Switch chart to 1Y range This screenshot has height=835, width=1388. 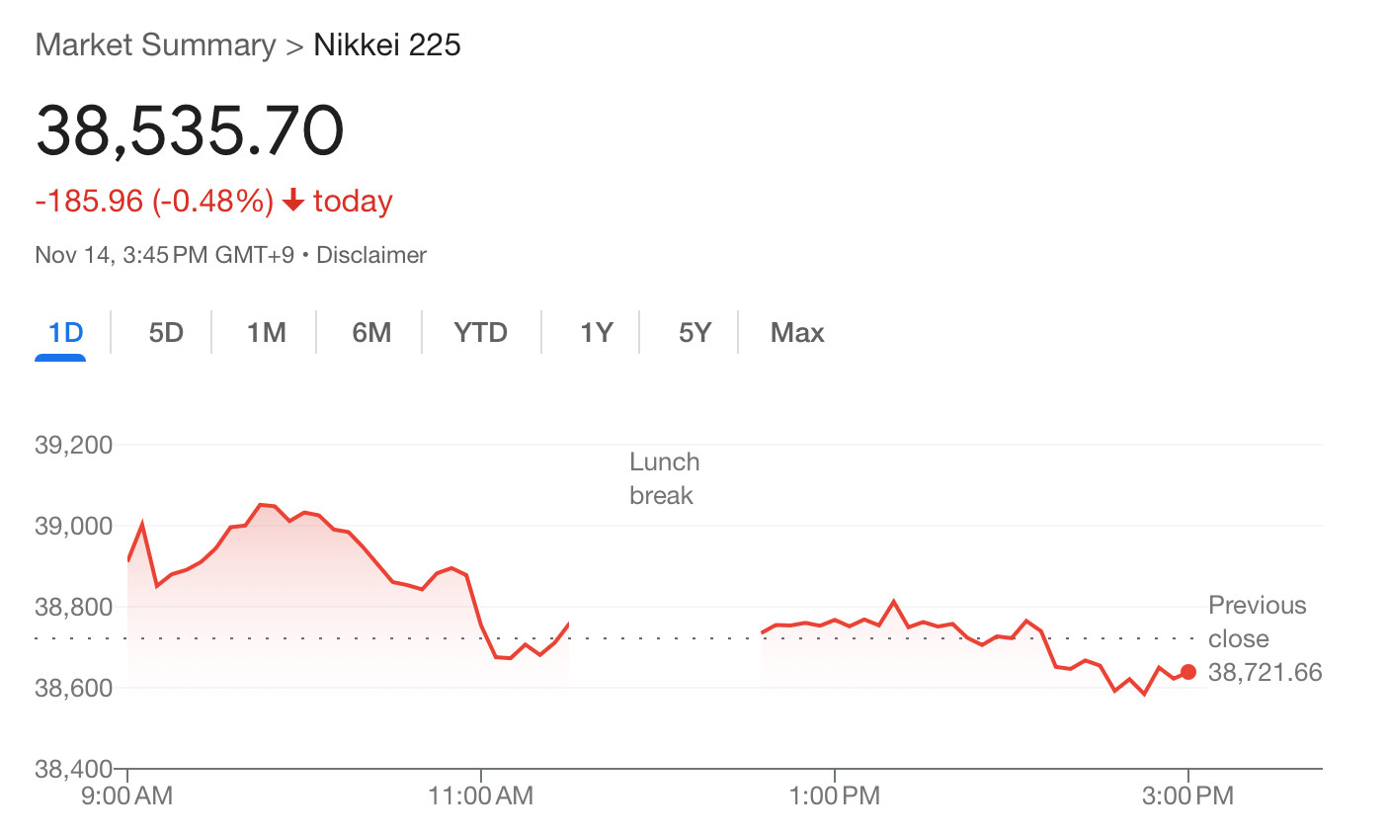coord(596,333)
